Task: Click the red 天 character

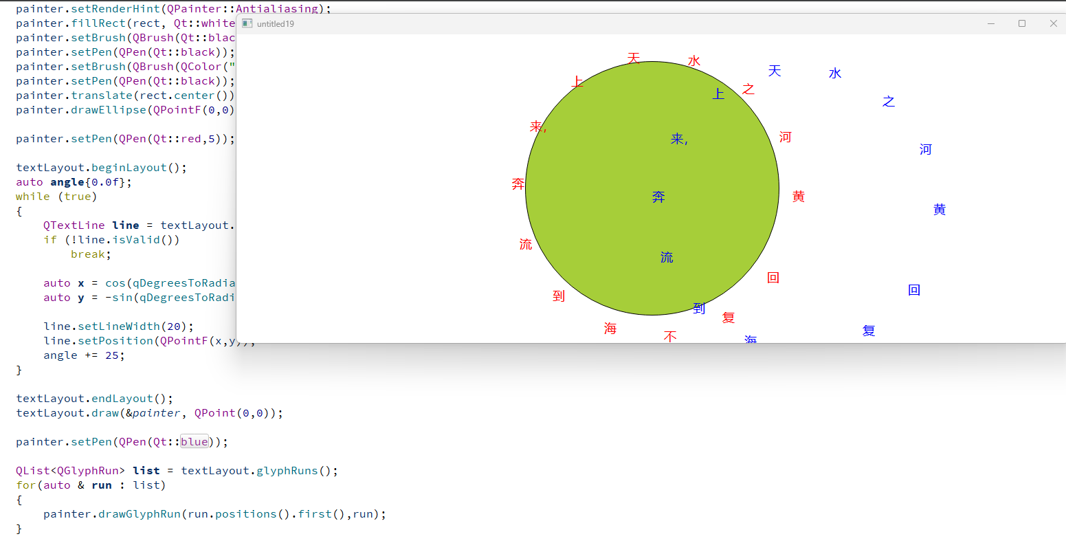Action: point(634,58)
